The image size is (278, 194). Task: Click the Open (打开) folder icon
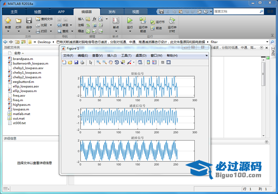(x=18, y=21)
